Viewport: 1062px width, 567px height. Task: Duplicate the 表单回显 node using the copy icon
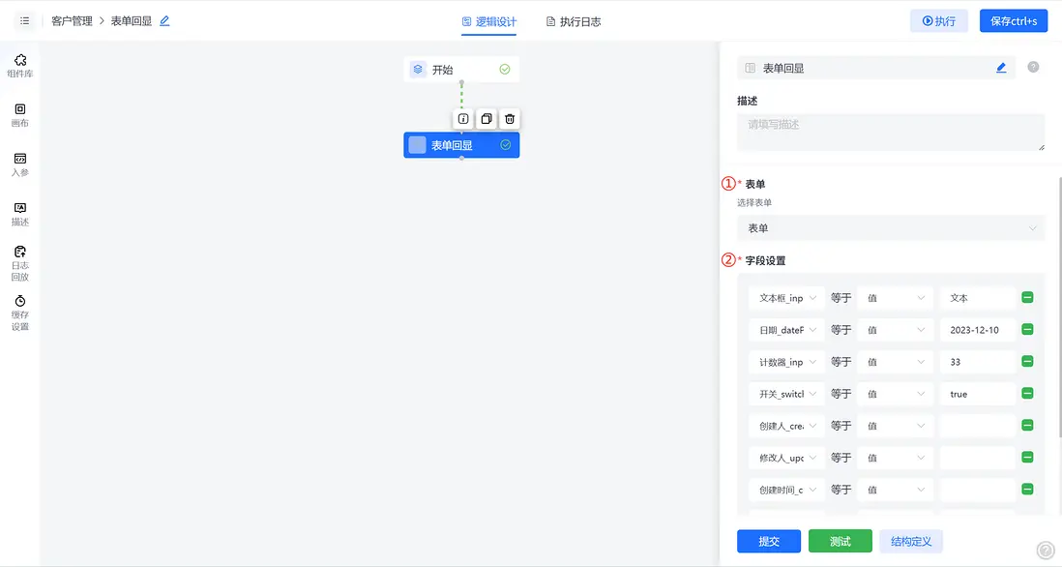(x=487, y=118)
